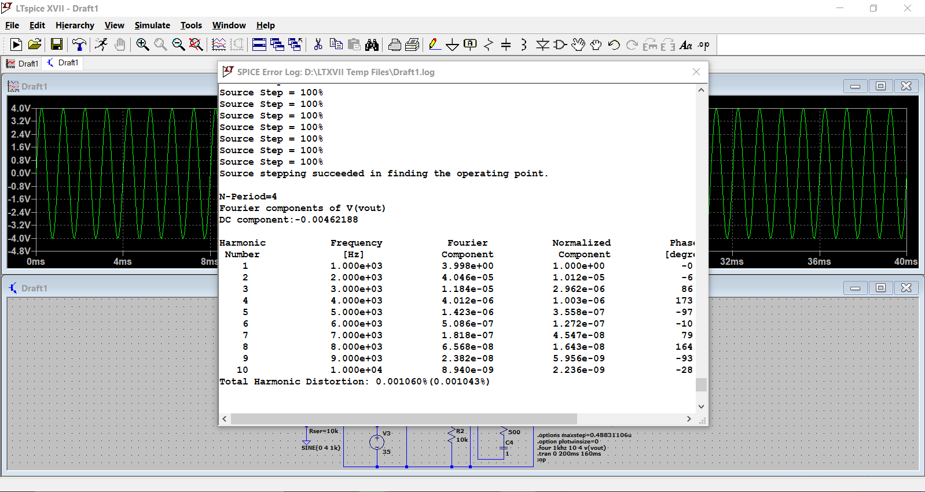Run the simulation with the running man icon

(101, 45)
